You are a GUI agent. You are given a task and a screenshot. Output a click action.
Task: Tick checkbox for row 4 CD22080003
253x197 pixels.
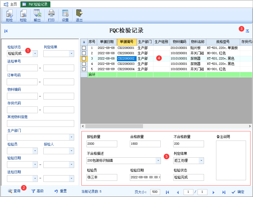[84, 64]
